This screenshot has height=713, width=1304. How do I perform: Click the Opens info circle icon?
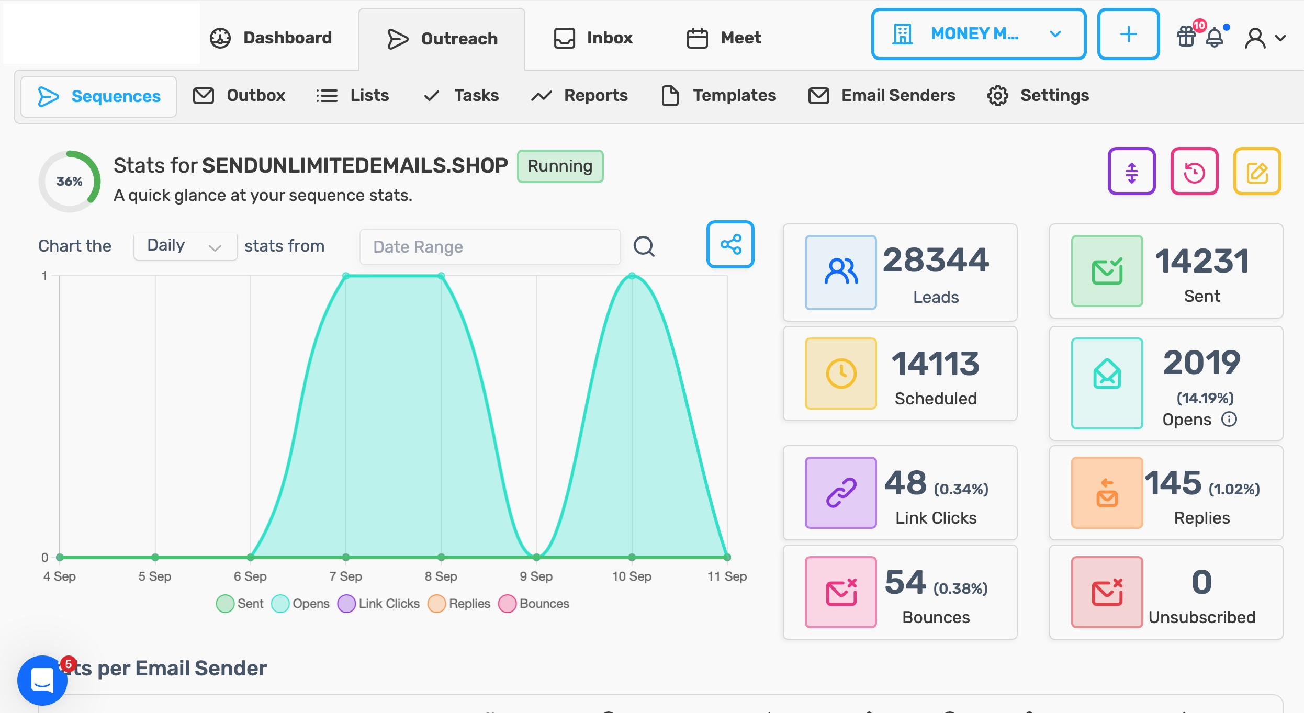coord(1229,419)
